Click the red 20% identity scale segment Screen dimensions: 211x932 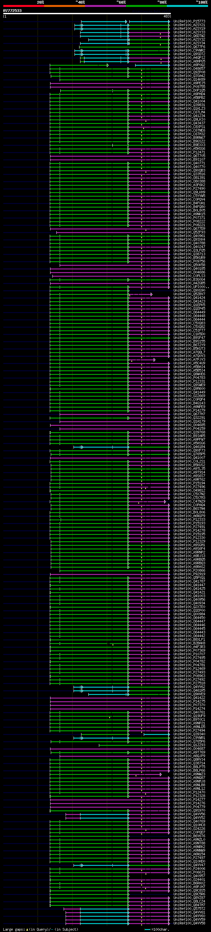(23, 6)
